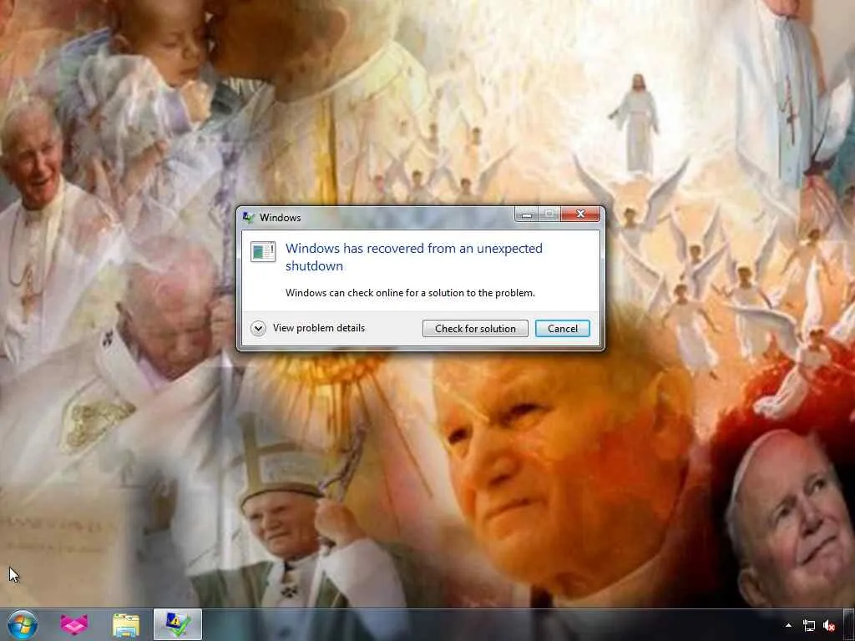The image size is (855, 641).
Task: Minimize the Windows error dialog
Action: pyautogui.click(x=526, y=215)
